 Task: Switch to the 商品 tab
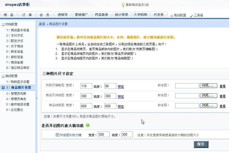pyautogui.click(x=9, y=15)
